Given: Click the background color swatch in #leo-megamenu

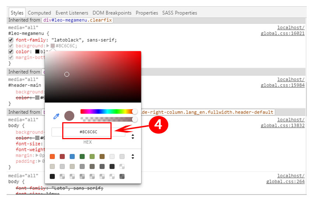Looking at the screenshot, I should pos(53,46).
